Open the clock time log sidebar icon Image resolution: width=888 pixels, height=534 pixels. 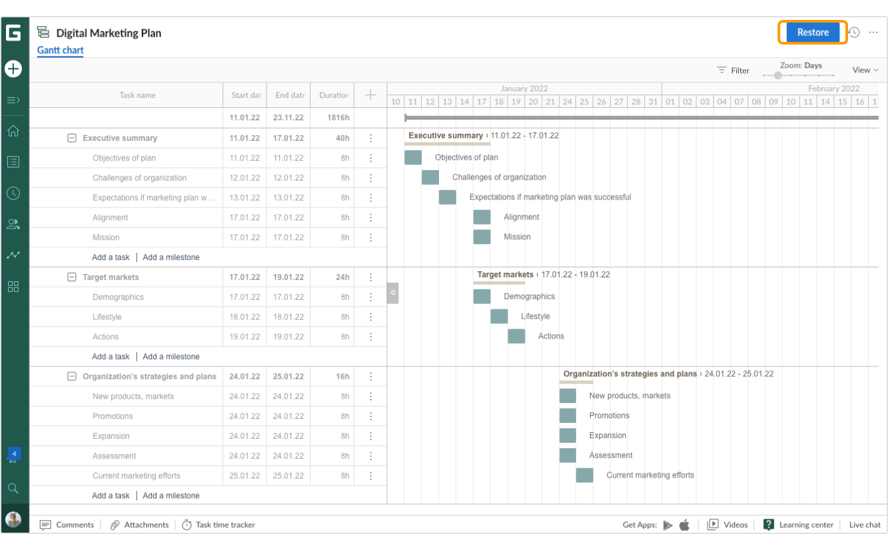(x=13, y=194)
